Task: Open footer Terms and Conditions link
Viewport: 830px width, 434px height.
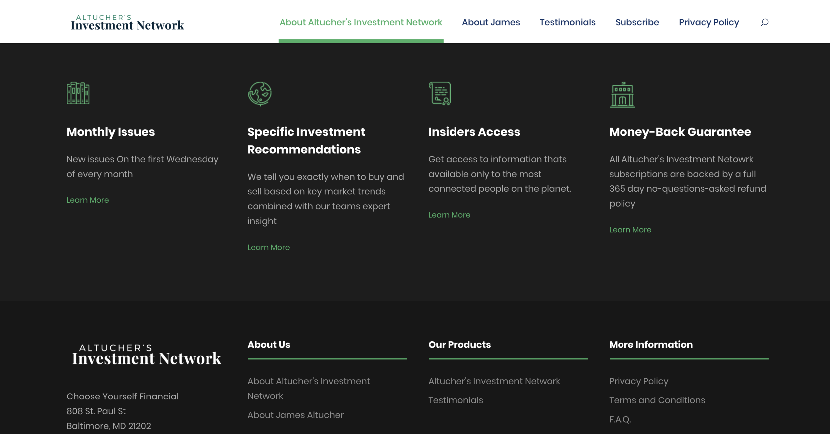Action: pyautogui.click(x=657, y=400)
